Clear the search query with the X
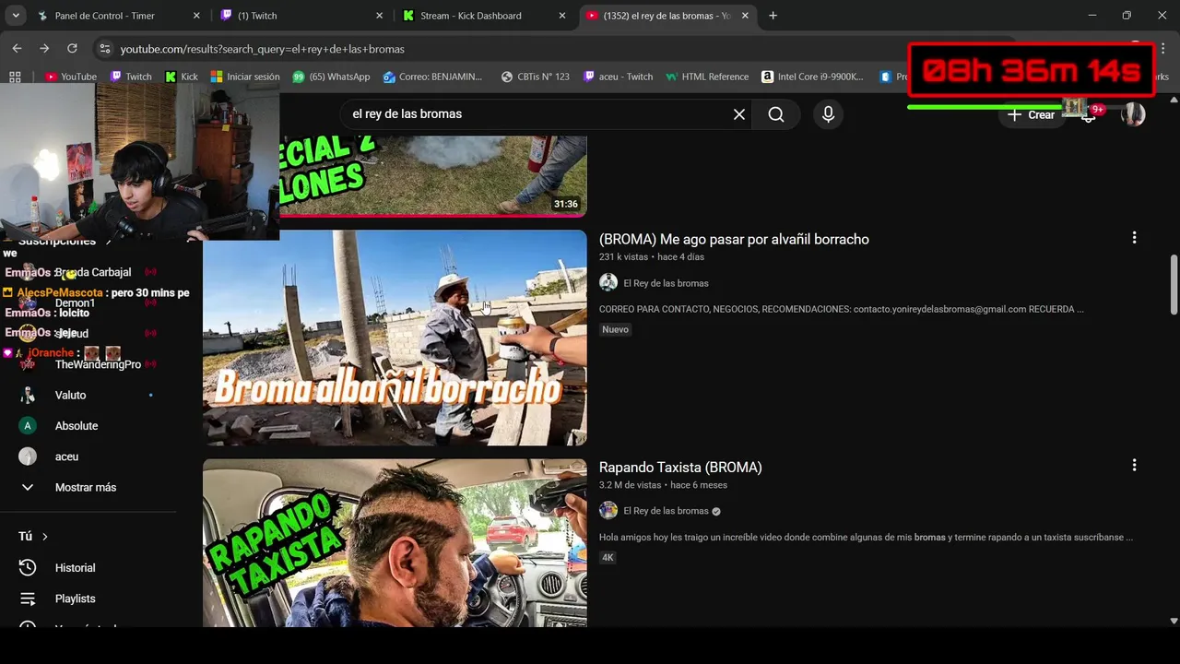Viewport: 1180px width, 664px height. [738, 114]
